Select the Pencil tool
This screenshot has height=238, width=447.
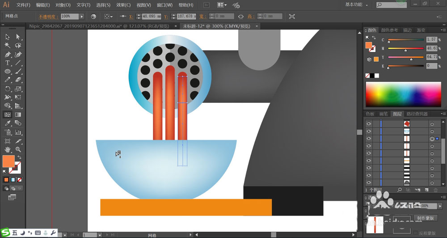coord(8,80)
